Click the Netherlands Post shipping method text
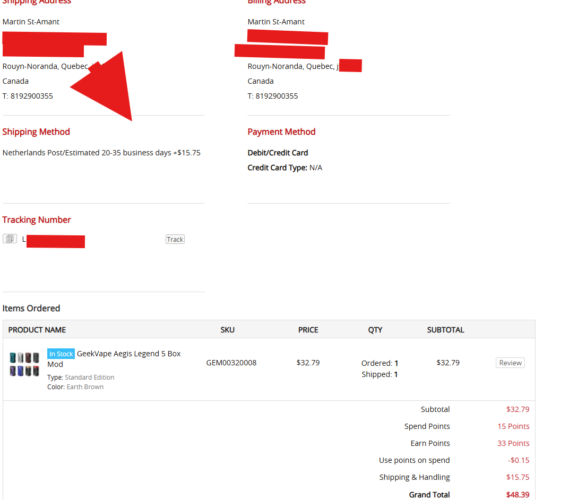Viewport: 569px width, 500px height. coord(101,153)
